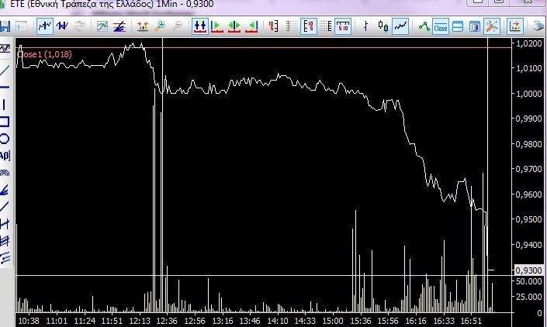Select the single diagonal line tool below fan lines
Screen dimensions: 547x327
pyautogui.click(x=5, y=207)
